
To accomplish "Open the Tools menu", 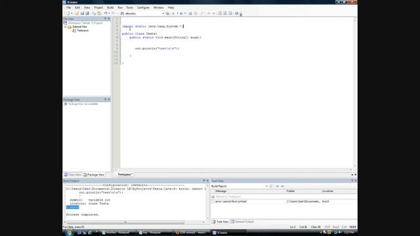I will pos(129,7).
